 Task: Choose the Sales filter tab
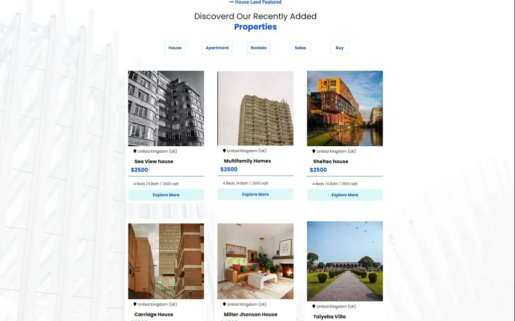pyautogui.click(x=300, y=48)
